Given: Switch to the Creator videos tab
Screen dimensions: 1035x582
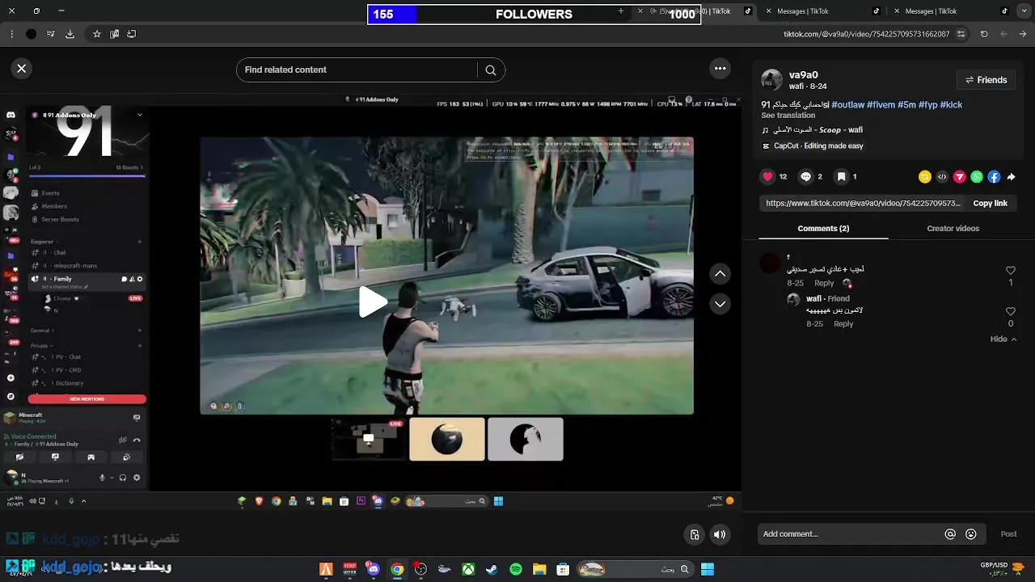Looking at the screenshot, I should tap(953, 229).
